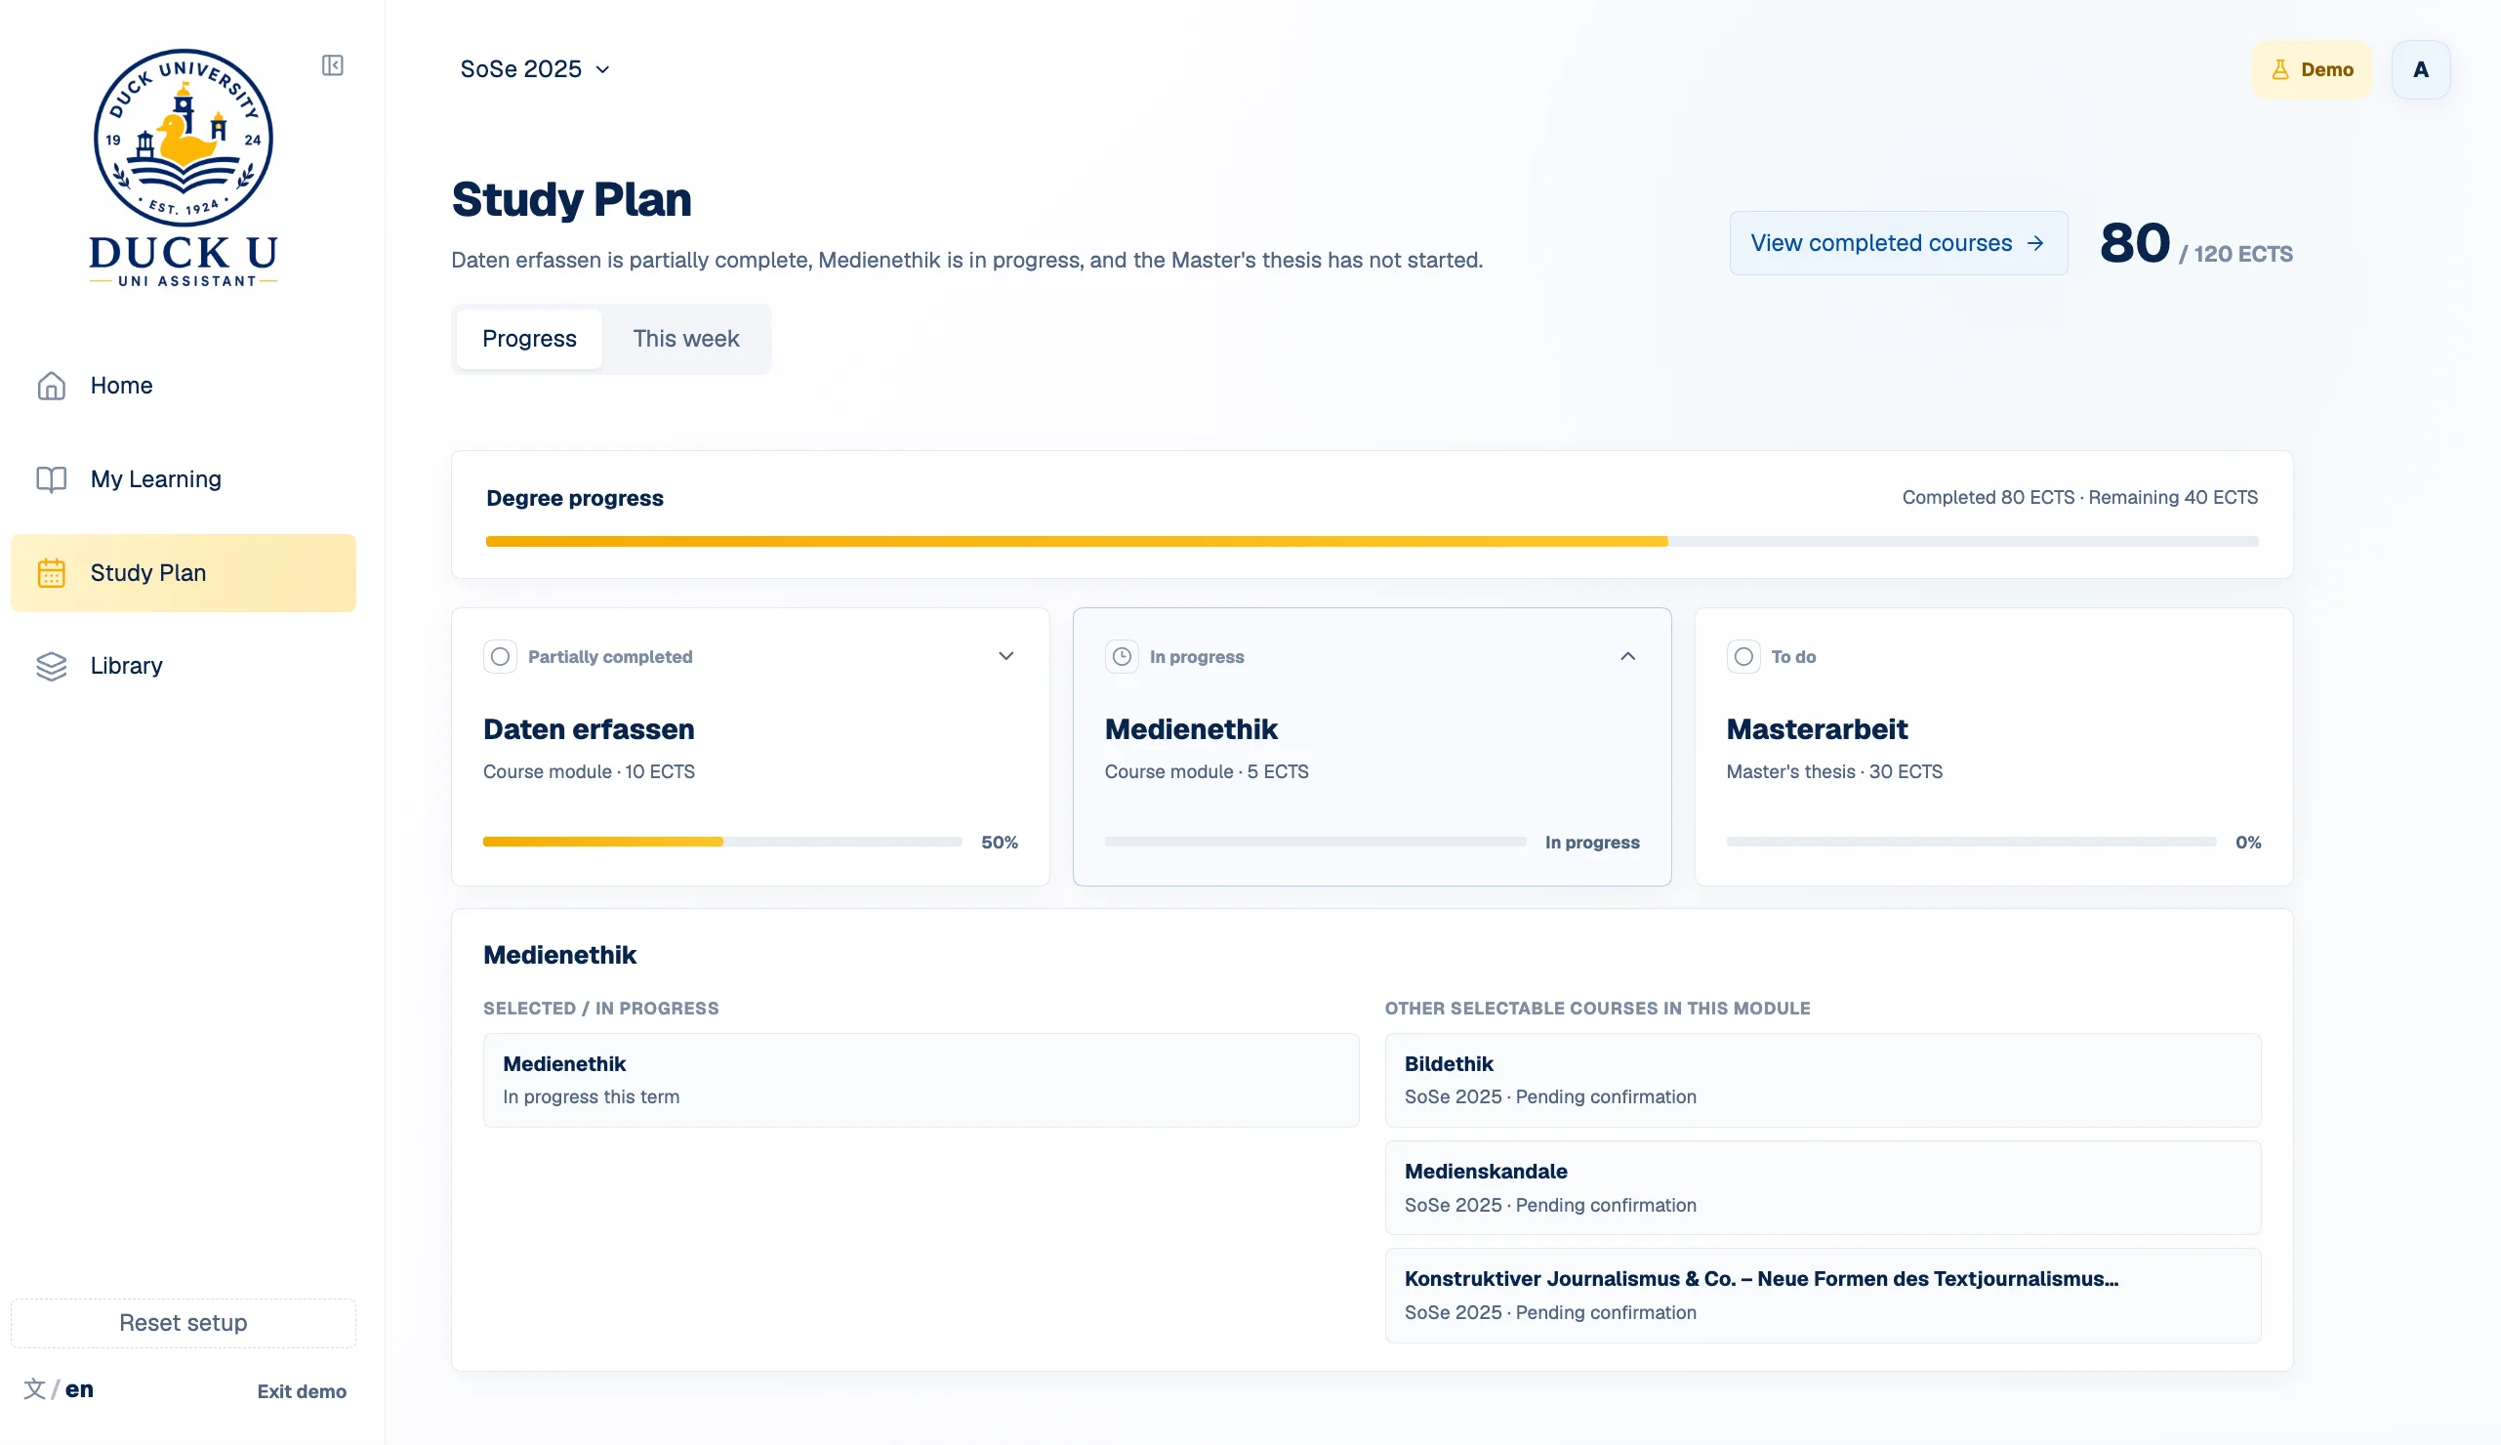Click the Daten erfassen 50% progress bar
Image resolution: width=2501 pixels, height=1445 pixels.
click(x=722, y=842)
